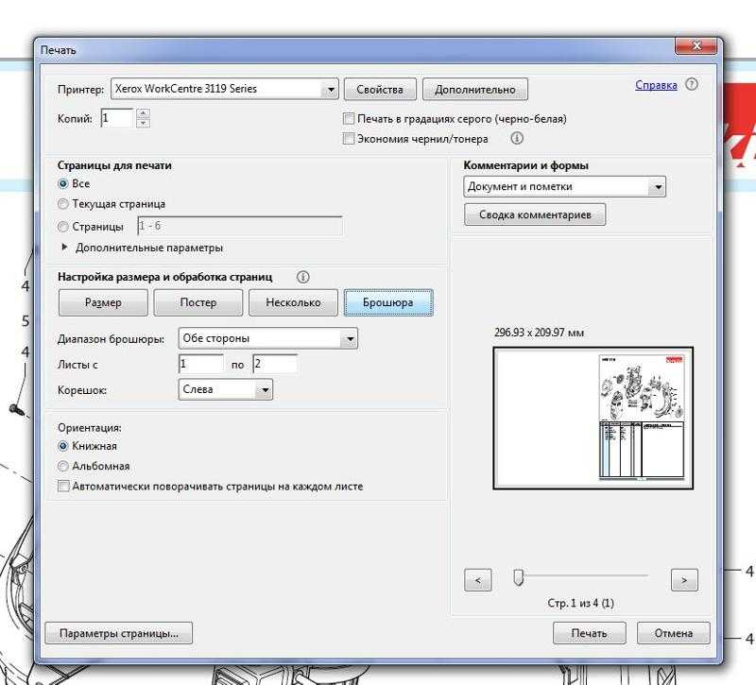Go to the next preview page
Viewport: 756px width, 685px height.
click(684, 580)
